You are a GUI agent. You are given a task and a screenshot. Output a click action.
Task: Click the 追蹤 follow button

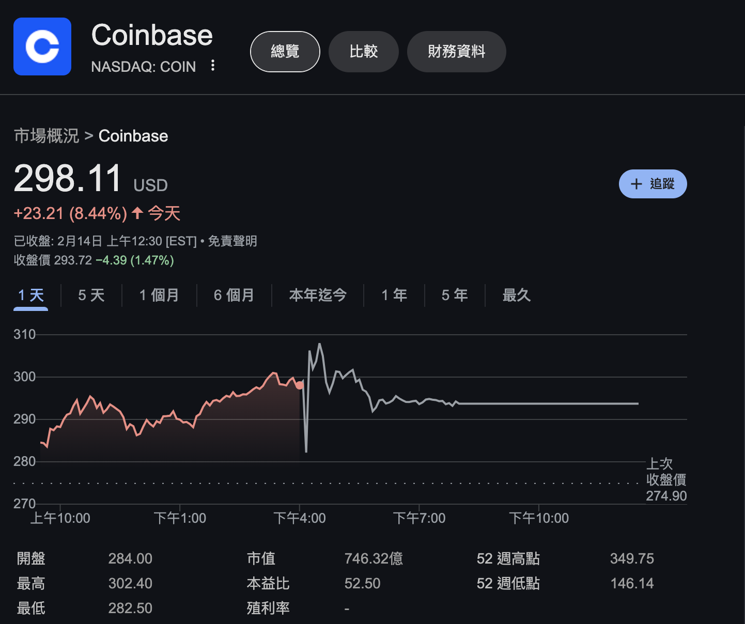point(653,184)
